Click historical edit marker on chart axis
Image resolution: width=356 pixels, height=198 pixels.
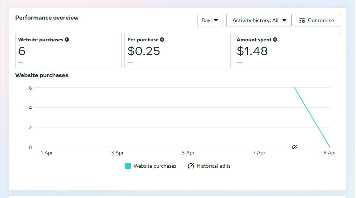tap(294, 147)
